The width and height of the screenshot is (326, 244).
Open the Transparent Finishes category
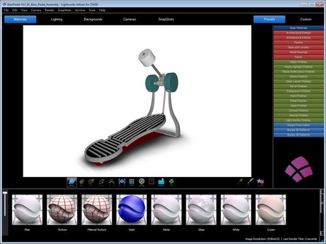(x=299, y=91)
